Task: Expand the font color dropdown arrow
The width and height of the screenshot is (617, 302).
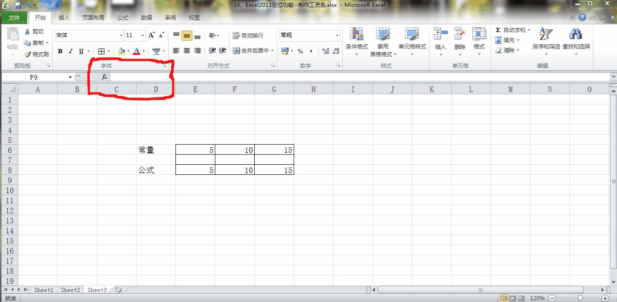Action: pyautogui.click(x=143, y=51)
